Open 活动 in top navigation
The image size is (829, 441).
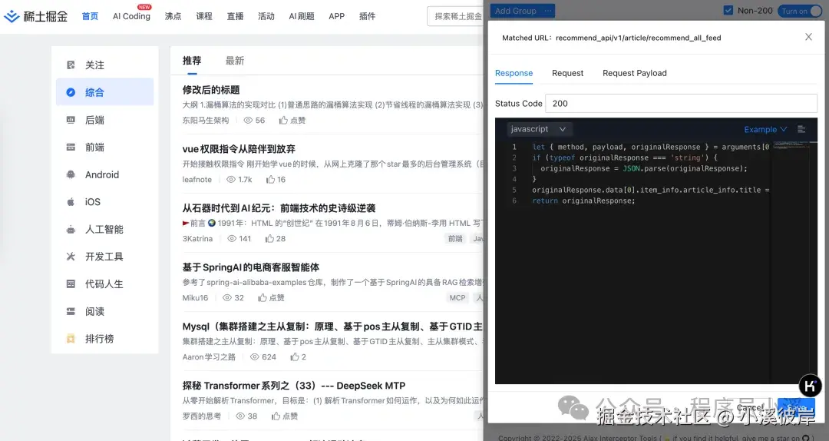(x=266, y=16)
